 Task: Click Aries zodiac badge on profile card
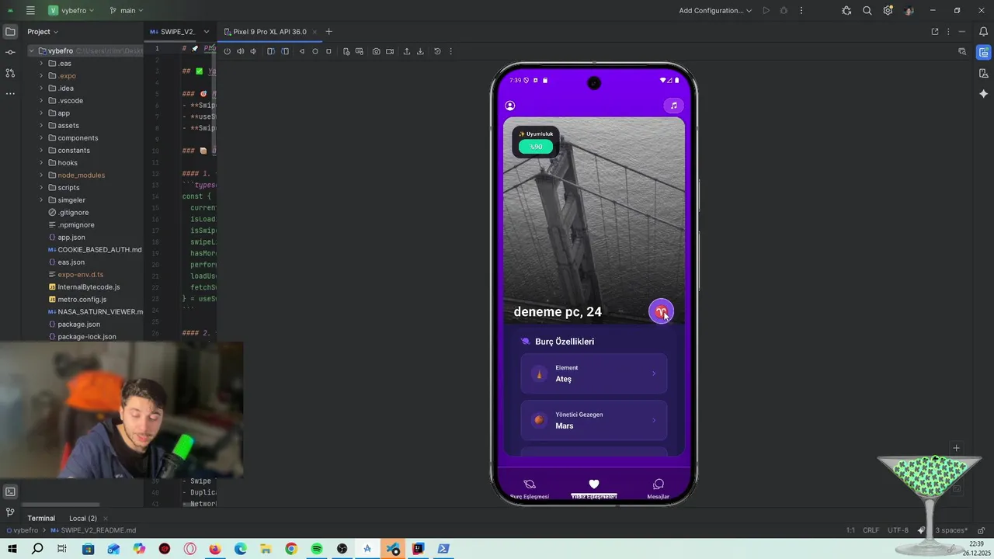click(x=661, y=311)
